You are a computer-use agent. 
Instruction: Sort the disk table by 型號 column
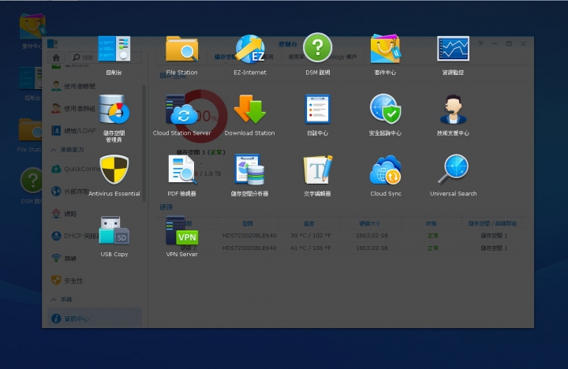(248, 224)
